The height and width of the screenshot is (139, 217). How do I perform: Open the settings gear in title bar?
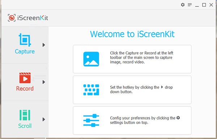183,5
